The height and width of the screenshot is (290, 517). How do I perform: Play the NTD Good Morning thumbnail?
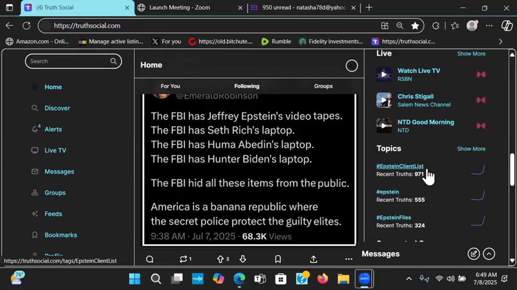(x=384, y=126)
